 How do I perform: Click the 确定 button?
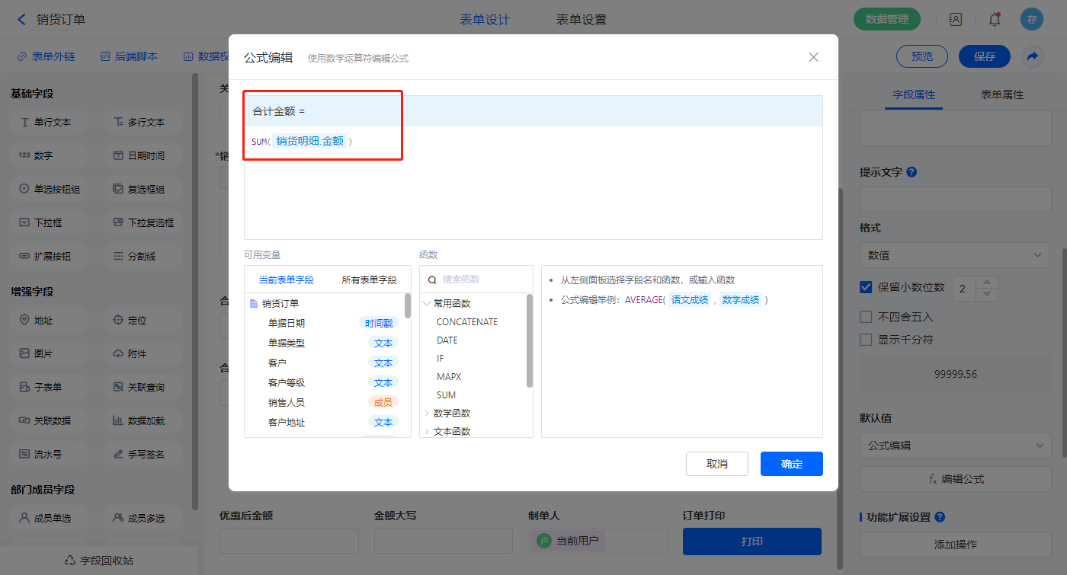pos(791,464)
